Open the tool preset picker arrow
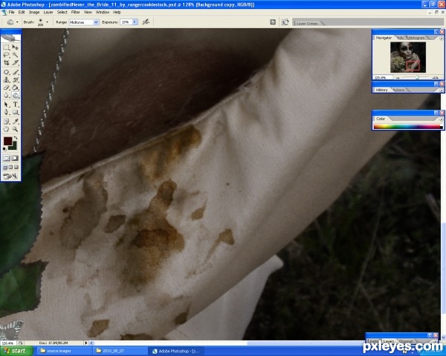Viewport: 446px width, 356px height. 17,22
